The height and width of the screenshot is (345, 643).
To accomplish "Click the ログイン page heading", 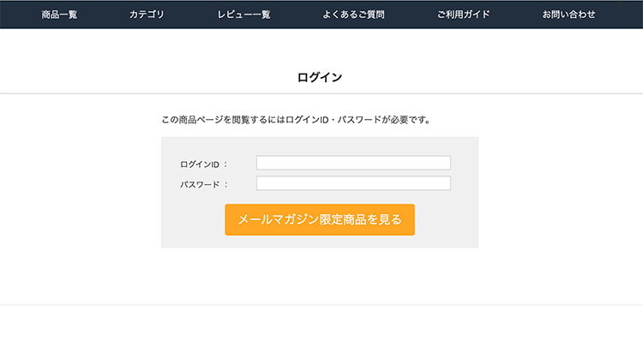I will 320,77.
